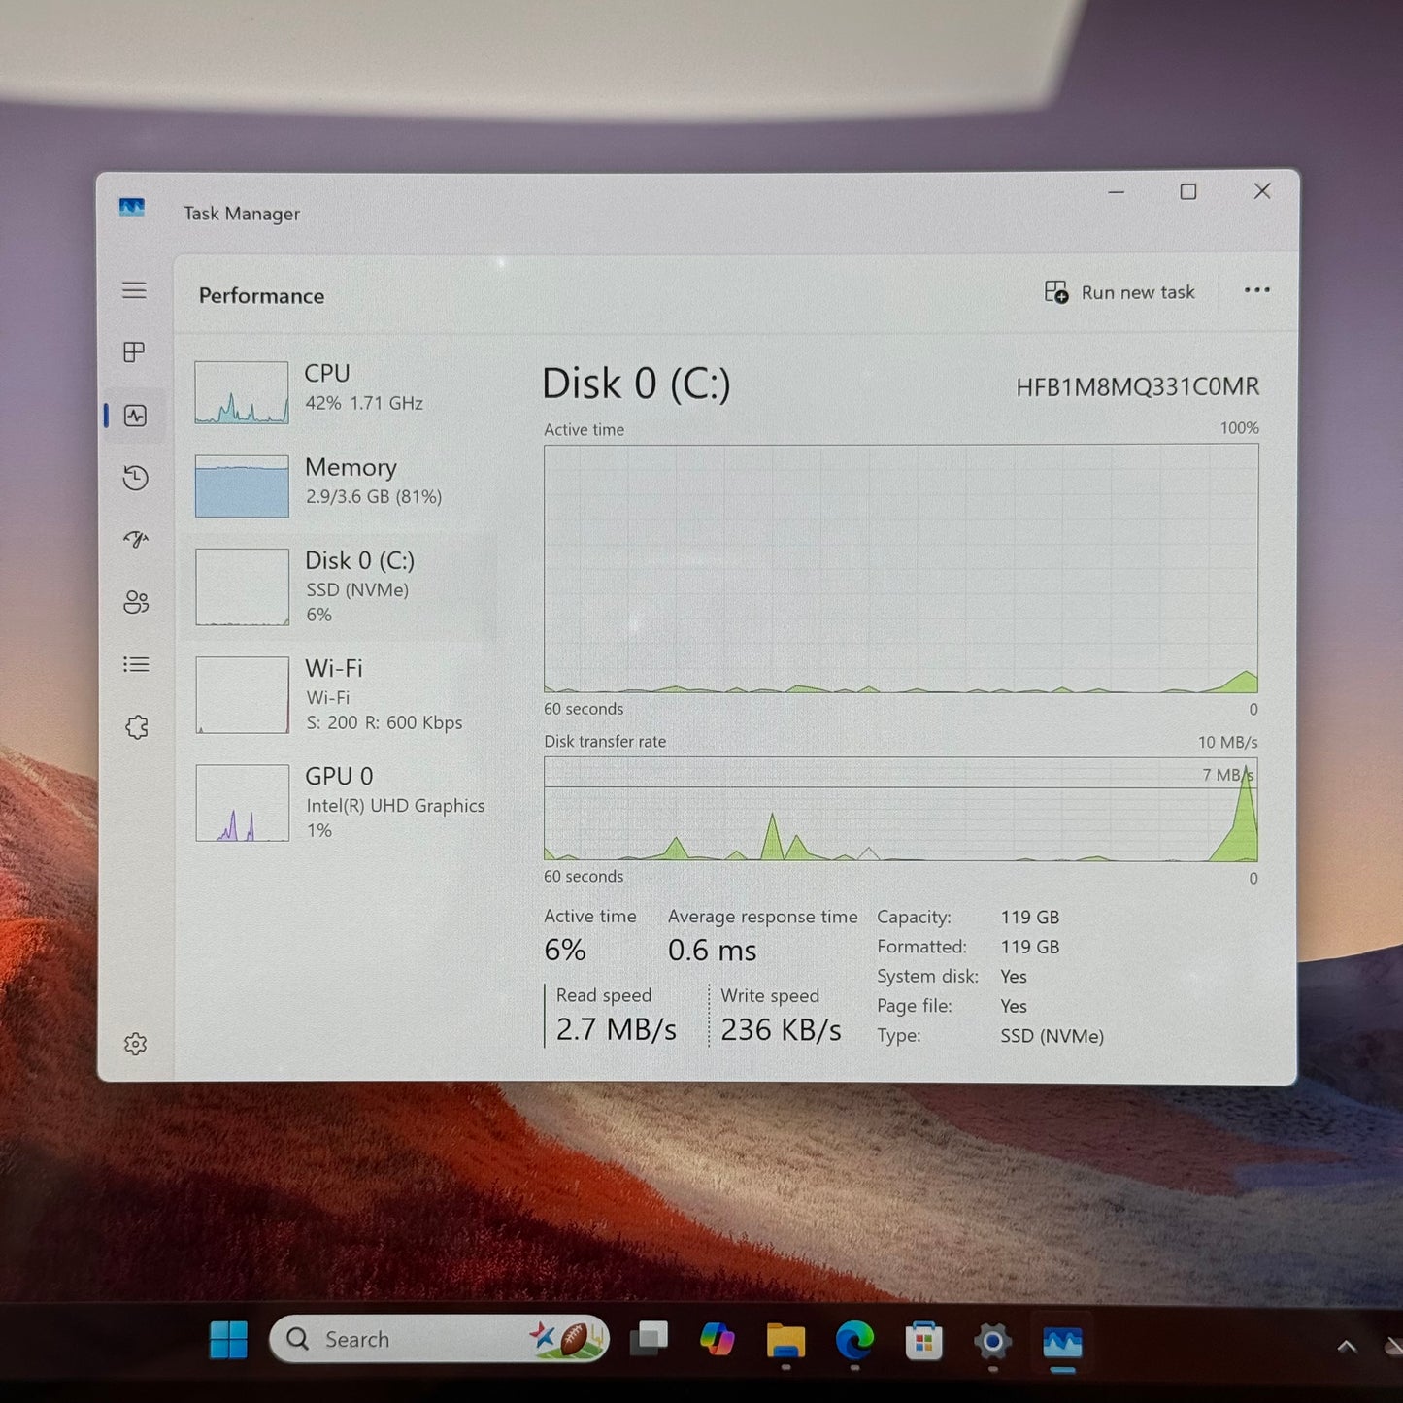Close the Task Manager window
The image size is (1403, 1403).
click(1262, 191)
